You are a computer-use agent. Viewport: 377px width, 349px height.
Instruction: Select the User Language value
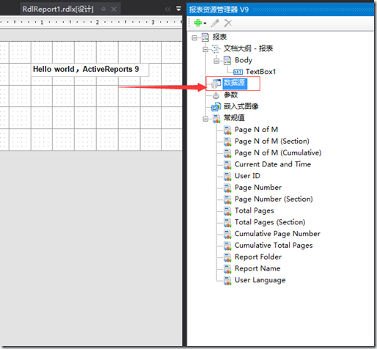pos(260,280)
